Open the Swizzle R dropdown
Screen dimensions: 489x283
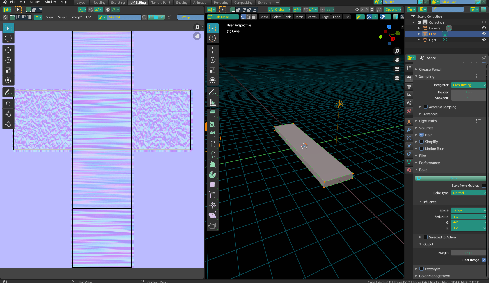pyautogui.click(x=468, y=217)
